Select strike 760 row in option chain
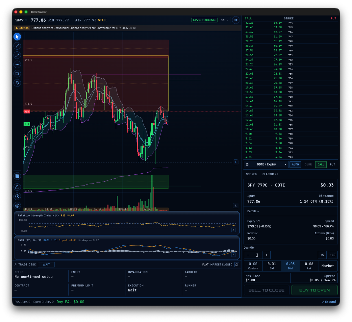 tap(291, 97)
